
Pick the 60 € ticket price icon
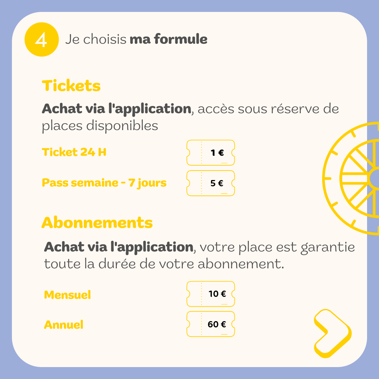211,324
